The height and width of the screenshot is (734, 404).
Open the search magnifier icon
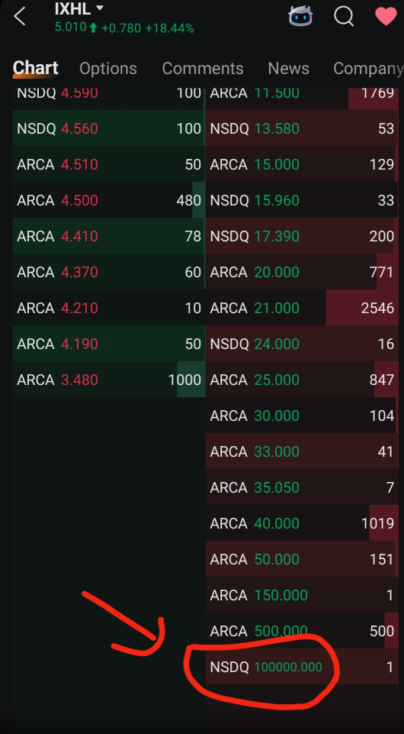(x=345, y=17)
